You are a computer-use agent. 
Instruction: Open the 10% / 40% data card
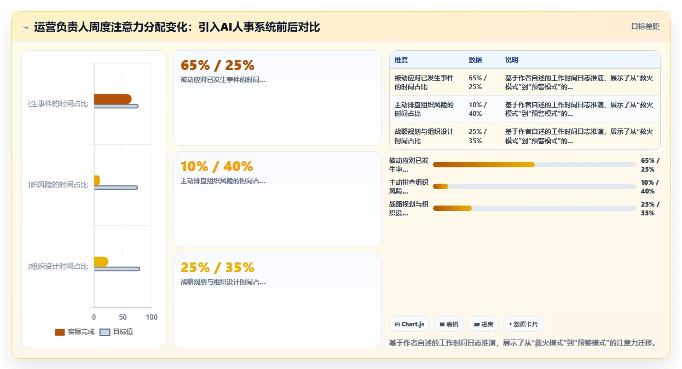tap(277, 200)
